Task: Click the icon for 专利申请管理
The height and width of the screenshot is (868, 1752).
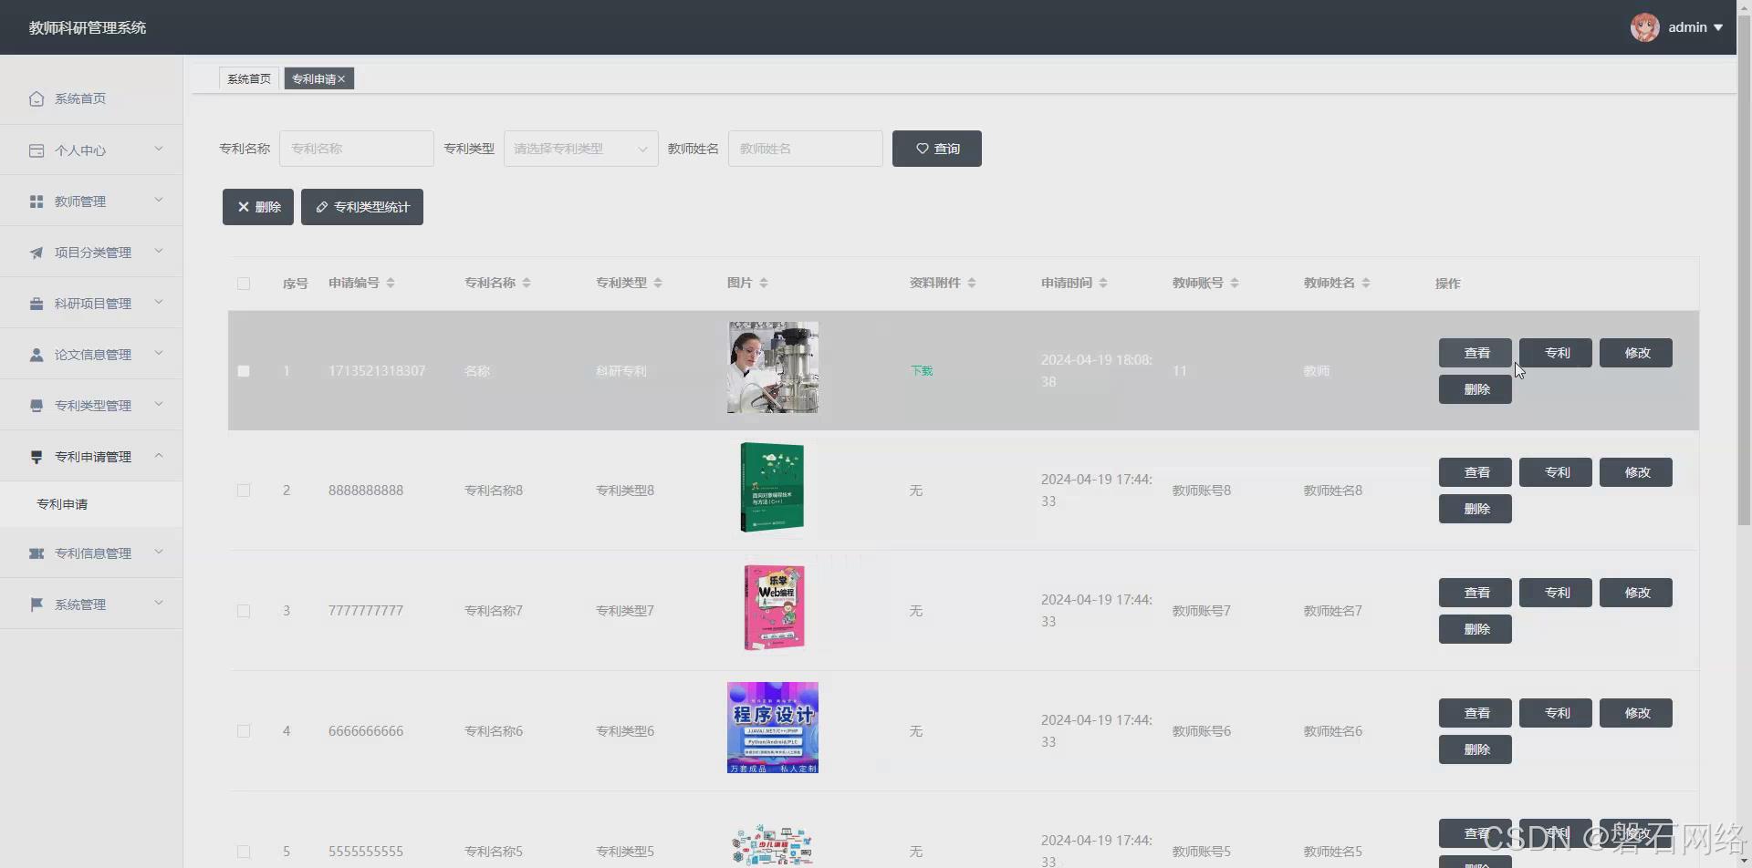Action: pos(36,457)
